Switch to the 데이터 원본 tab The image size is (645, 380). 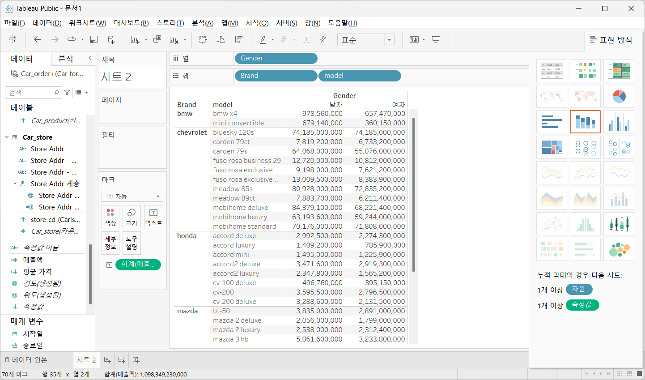[26, 360]
